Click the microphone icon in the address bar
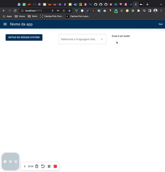The height and width of the screenshot is (172, 165). pyautogui.click(x=53, y=11)
